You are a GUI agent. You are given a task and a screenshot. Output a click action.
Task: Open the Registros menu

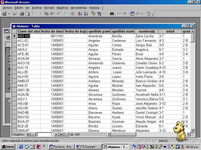pyautogui.click(x=62, y=8)
